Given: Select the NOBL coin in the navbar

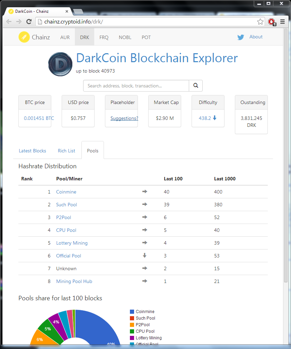Looking at the screenshot, I should pos(125,37).
